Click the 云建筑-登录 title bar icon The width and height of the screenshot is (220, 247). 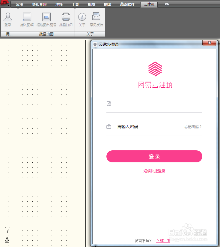pos(95,44)
